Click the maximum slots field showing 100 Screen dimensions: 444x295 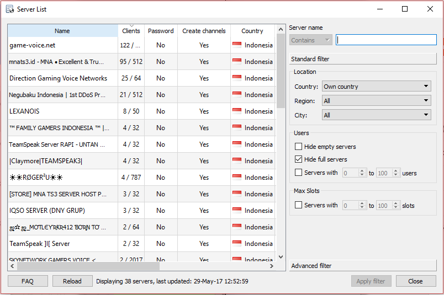point(384,205)
